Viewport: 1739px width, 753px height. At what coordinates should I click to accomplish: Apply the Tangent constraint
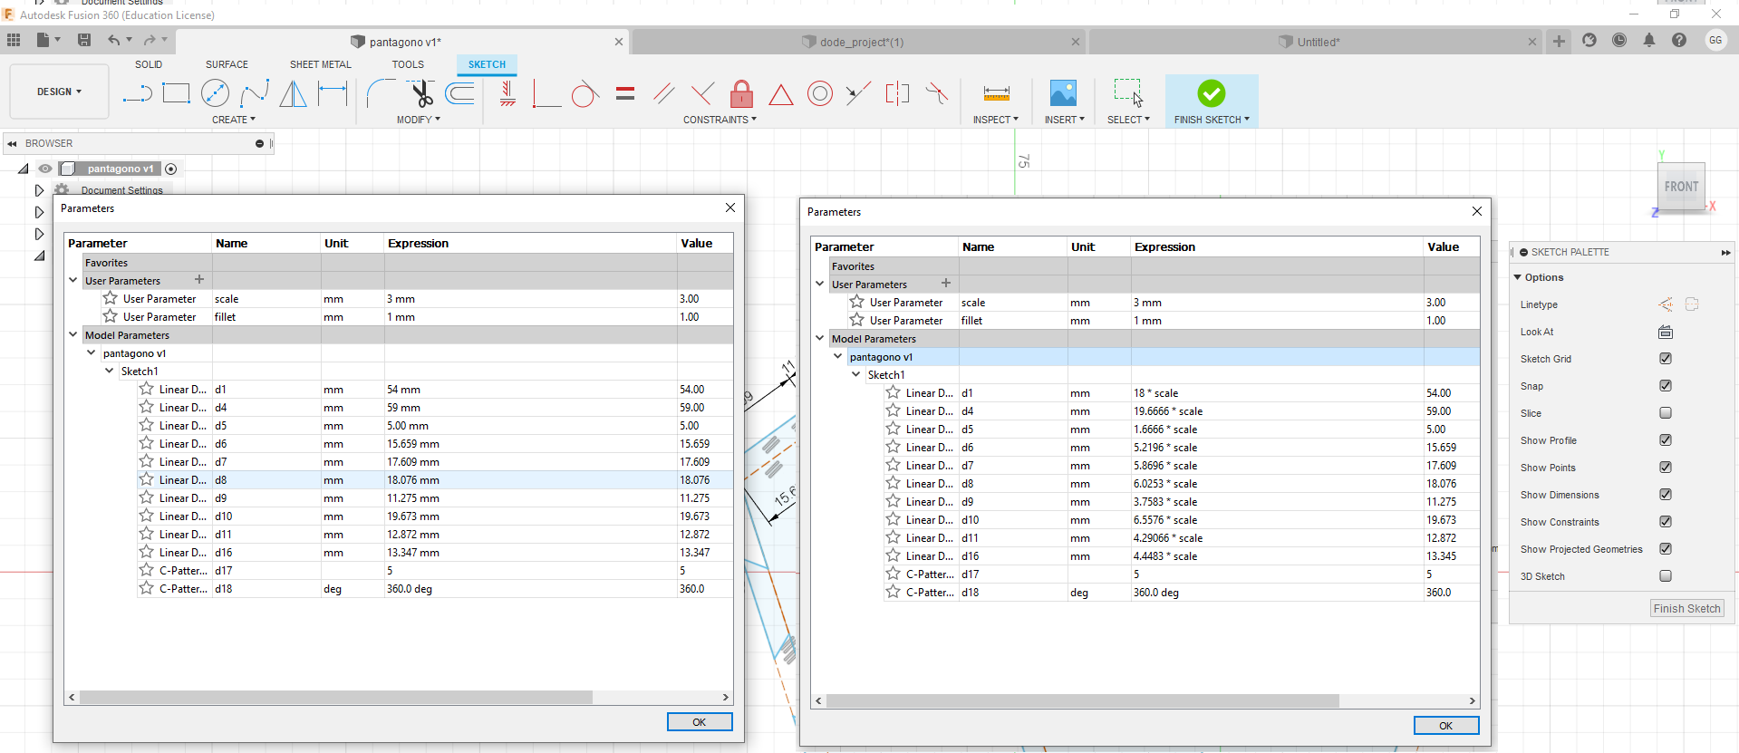[584, 93]
